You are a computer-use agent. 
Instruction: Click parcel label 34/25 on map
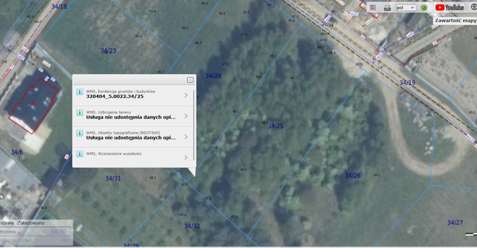(275, 126)
